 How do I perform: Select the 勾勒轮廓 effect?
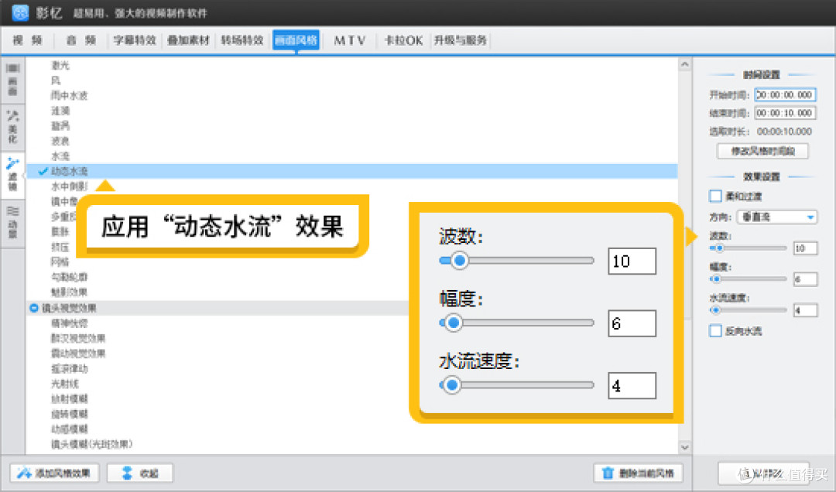(x=70, y=277)
